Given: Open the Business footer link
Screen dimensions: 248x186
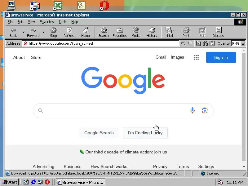Looking at the screenshot, I should click(x=73, y=166).
